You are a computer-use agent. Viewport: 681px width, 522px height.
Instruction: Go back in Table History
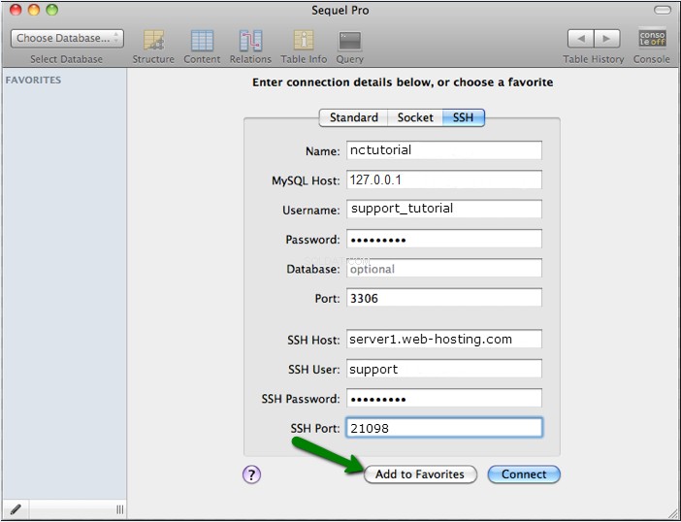tap(581, 39)
